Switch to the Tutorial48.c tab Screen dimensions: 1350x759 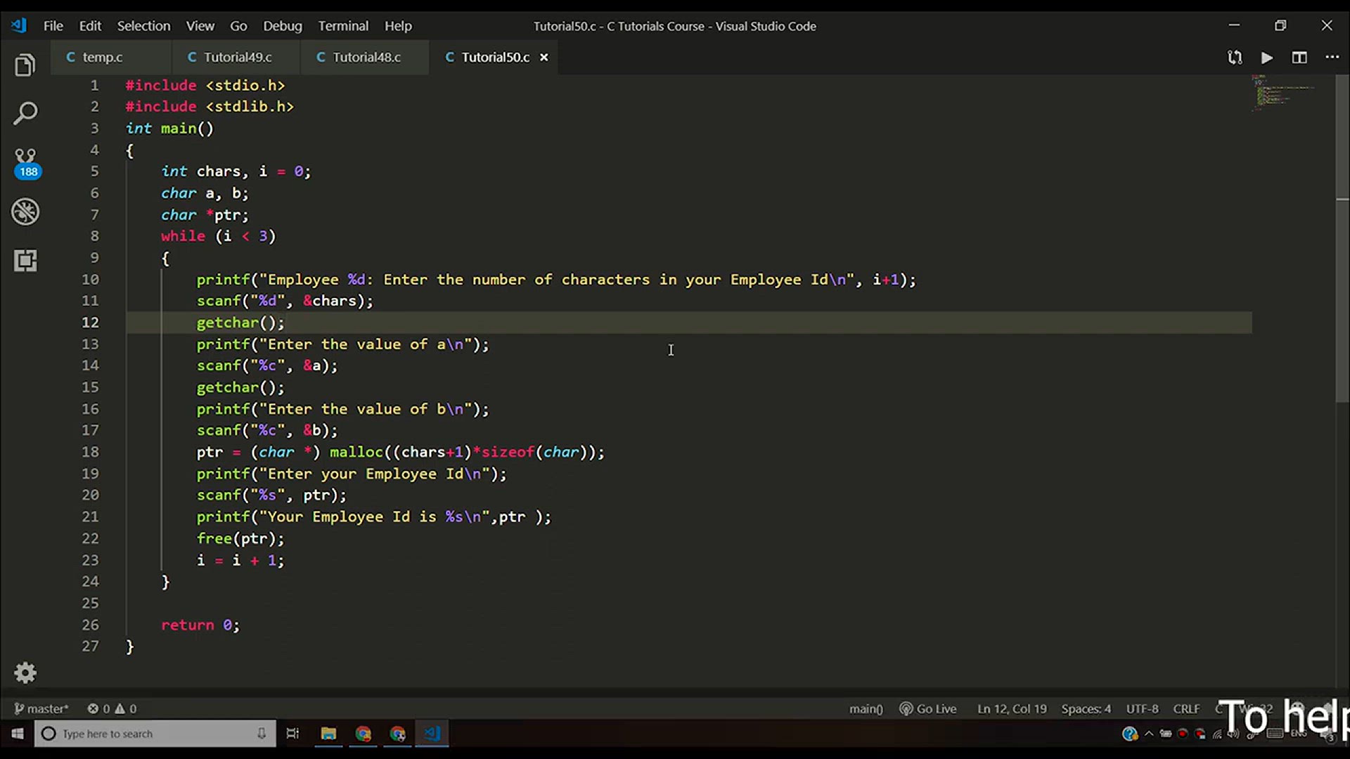click(x=365, y=58)
